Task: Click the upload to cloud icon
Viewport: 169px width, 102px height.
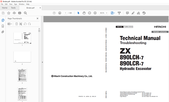Action: coord(14,13)
